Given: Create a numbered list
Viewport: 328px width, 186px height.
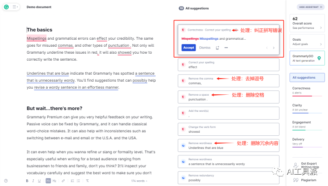Looking at the screenshot, I should [72, 181].
